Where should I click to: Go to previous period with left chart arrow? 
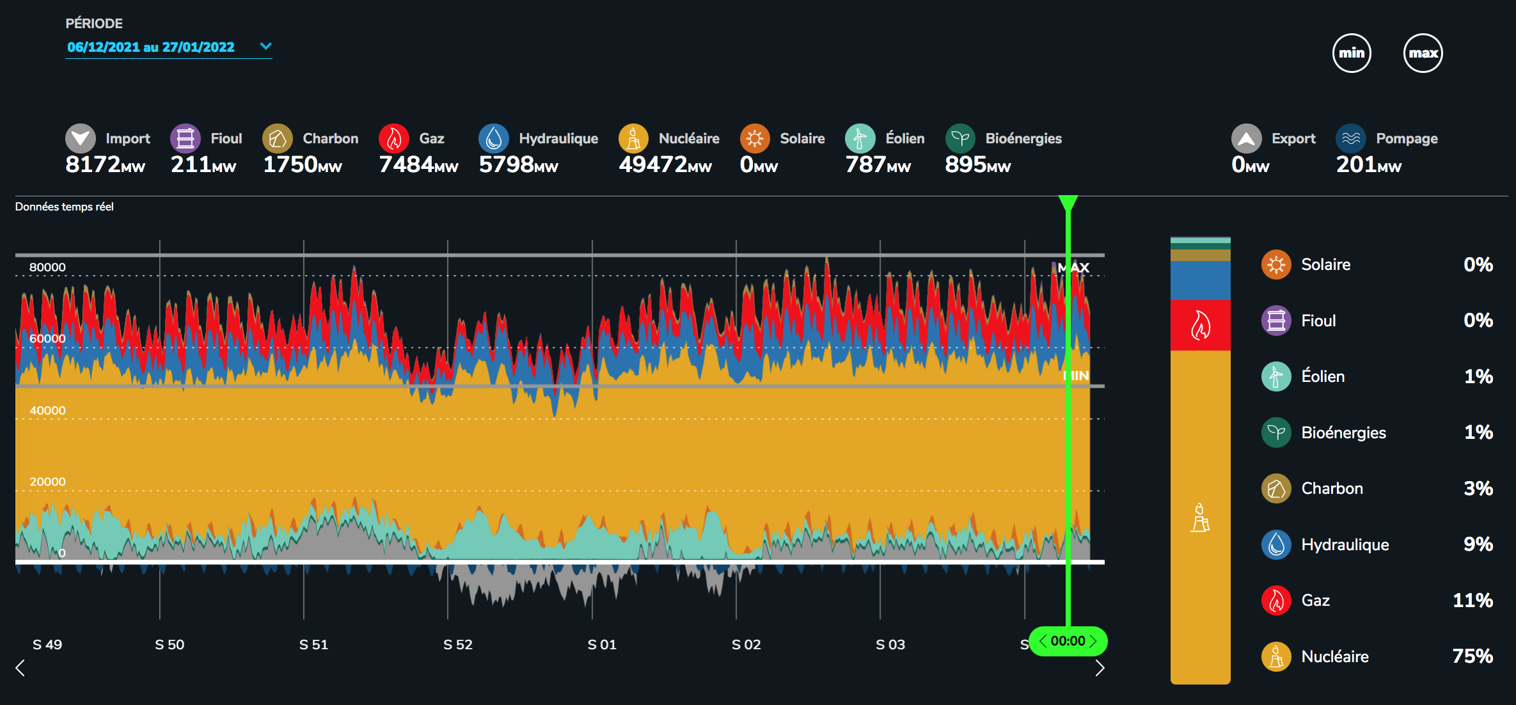(20, 668)
